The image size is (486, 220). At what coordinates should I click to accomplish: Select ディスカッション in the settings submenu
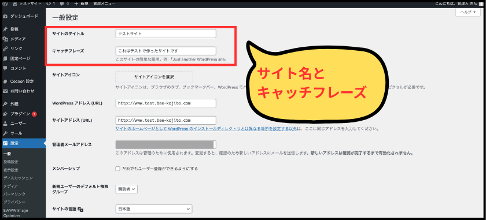tap(18, 178)
